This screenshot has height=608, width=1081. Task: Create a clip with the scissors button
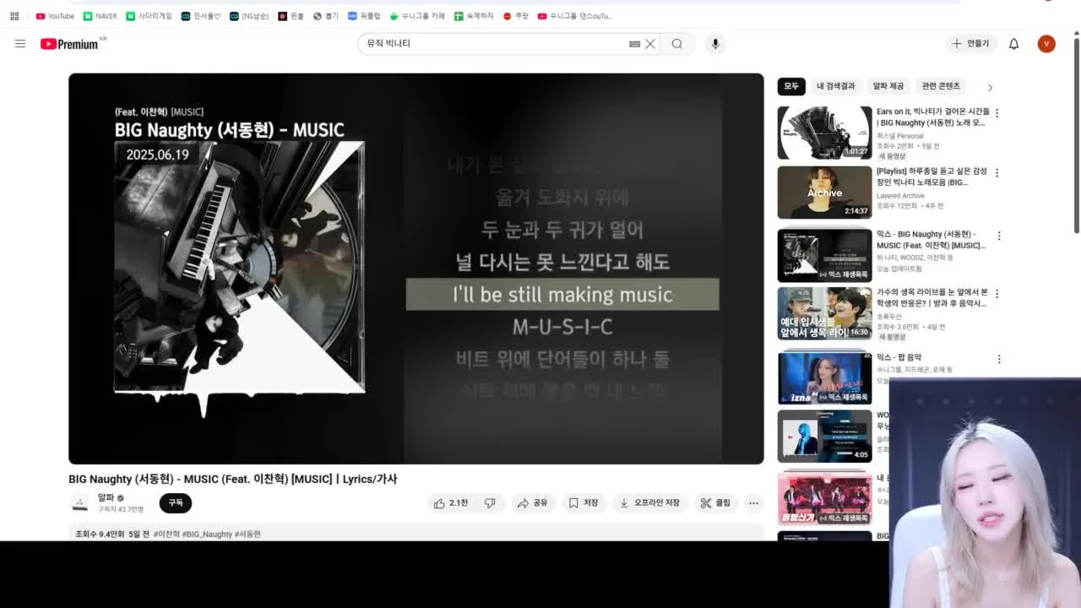pos(715,503)
